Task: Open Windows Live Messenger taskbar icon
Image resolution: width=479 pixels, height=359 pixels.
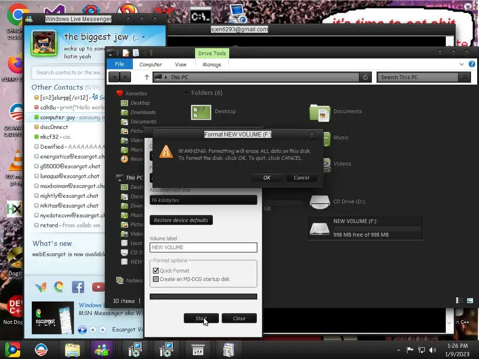Action: click(x=102, y=350)
